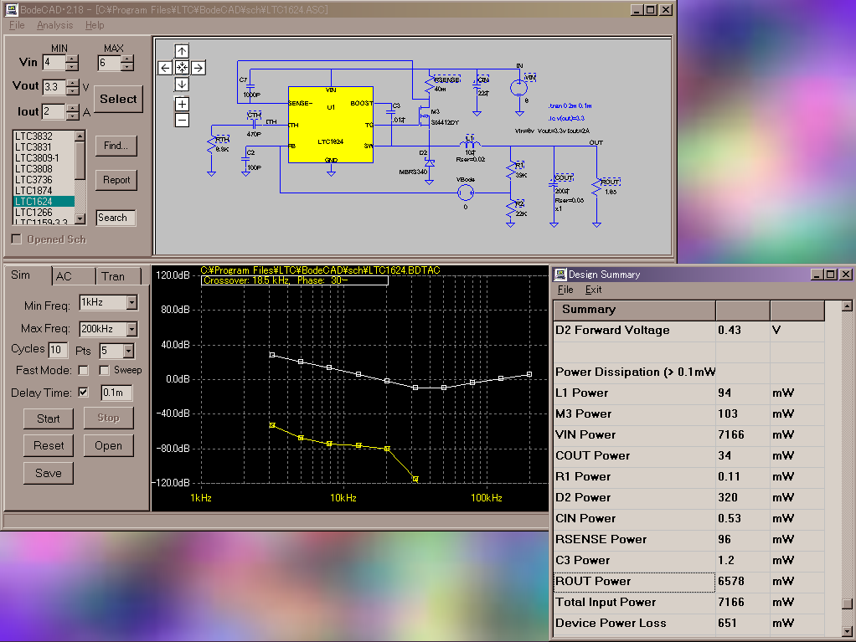Screen dimensions: 856x642
Task: Click the ROUT Power row in summary
Action: point(689,582)
